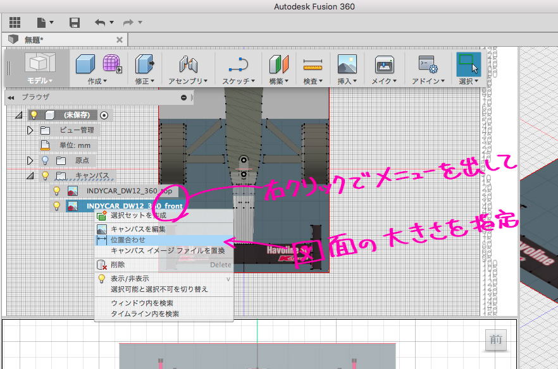Click the 前 view cube face

pyautogui.click(x=496, y=340)
